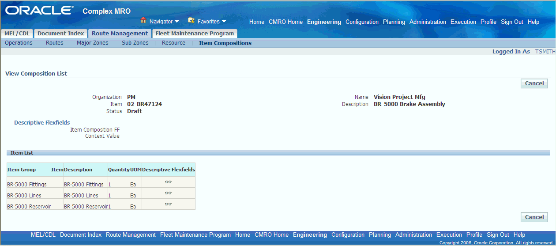Switch to the MEL/CDL tab

click(17, 34)
